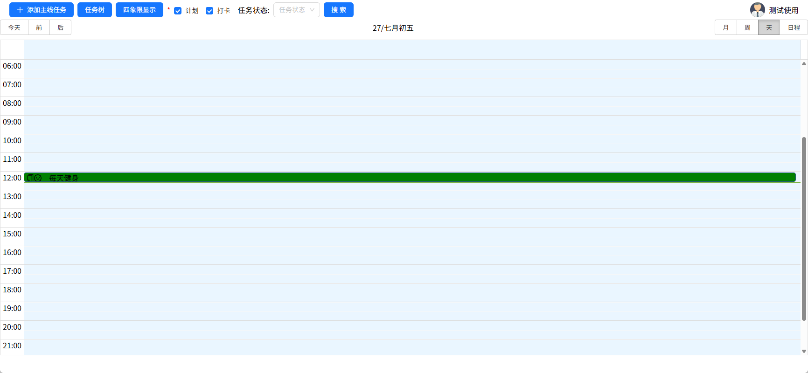Select the 天 view tab
Viewport: 808px width, 373px height.
click(769, 28)
